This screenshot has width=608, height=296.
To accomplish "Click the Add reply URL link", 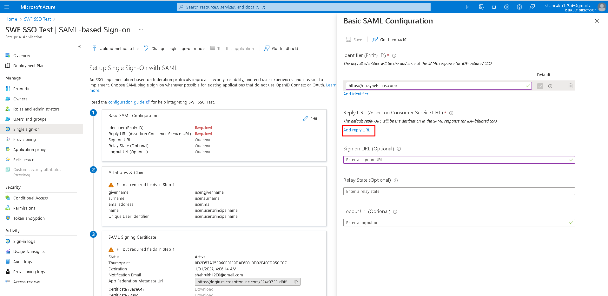I will click(x=357, y=130).
